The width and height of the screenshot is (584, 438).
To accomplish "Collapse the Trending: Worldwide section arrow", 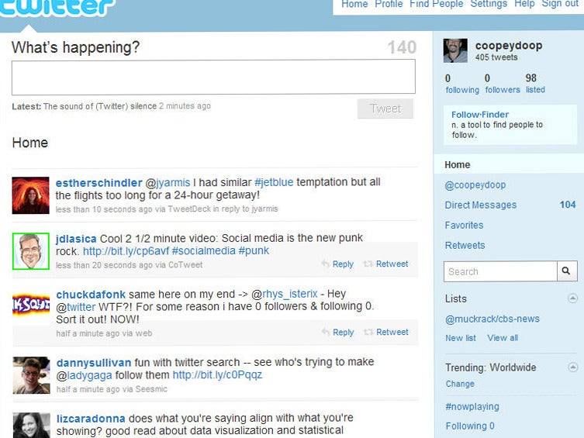I will click(572, 367).
